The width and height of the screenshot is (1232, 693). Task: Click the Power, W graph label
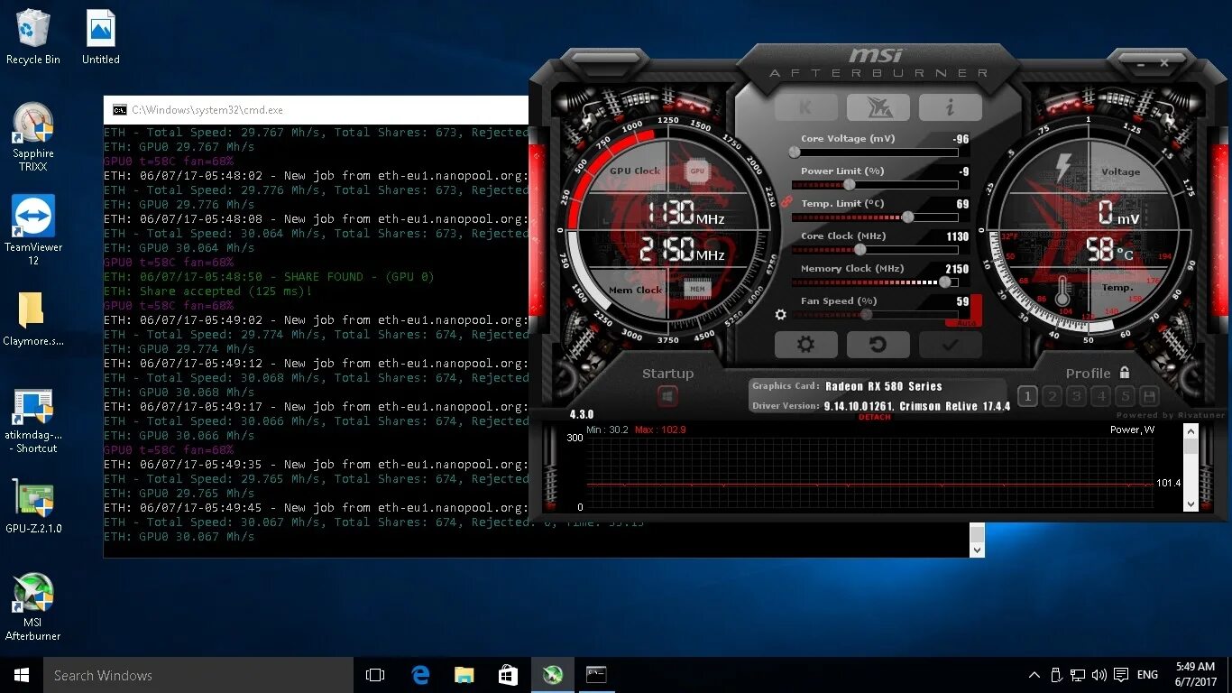pos(1132,430)
